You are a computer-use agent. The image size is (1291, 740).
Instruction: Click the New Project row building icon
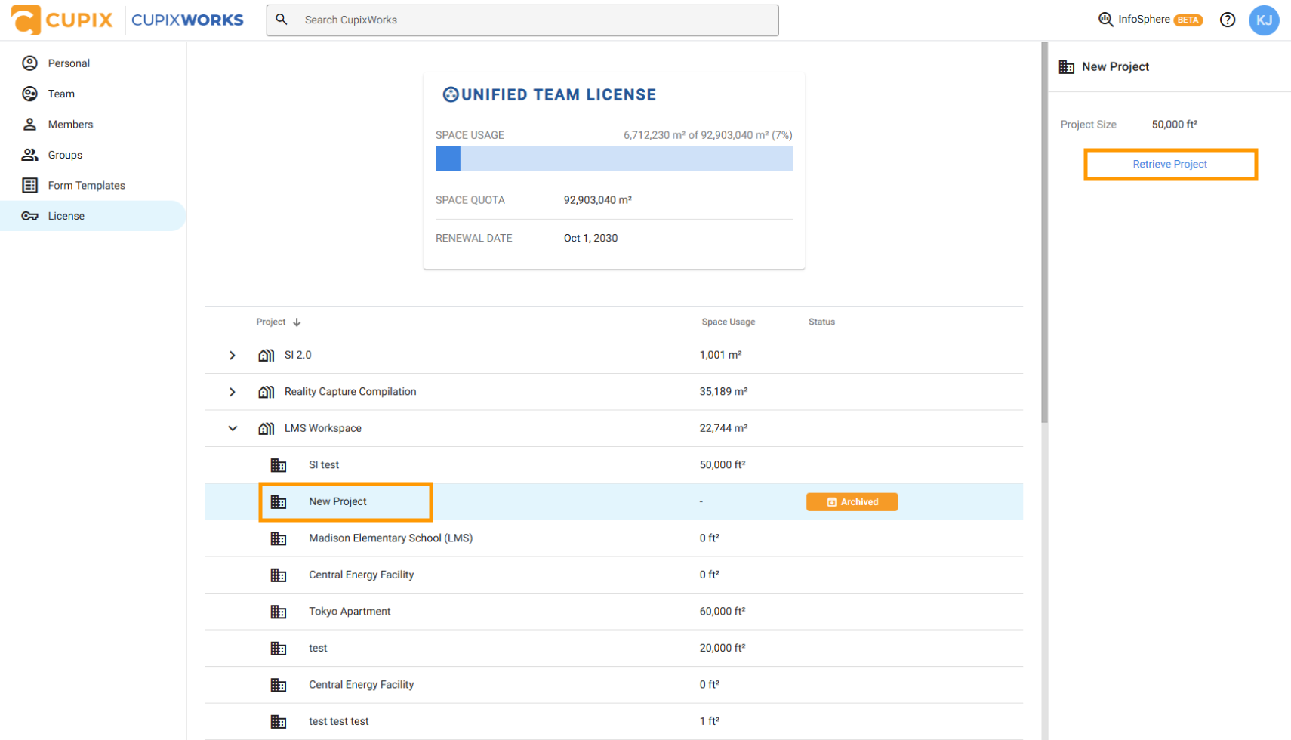pyautogui.click(x=279, y=501)
